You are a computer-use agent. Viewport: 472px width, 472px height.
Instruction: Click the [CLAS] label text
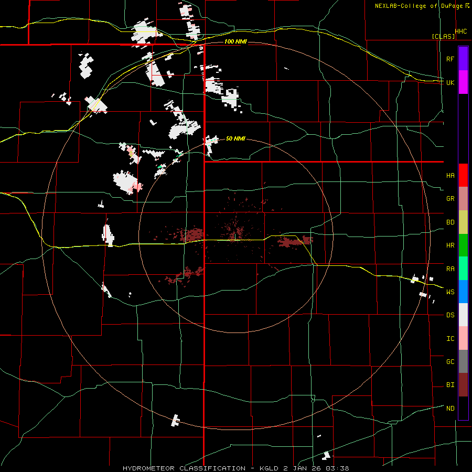[443, 36]
